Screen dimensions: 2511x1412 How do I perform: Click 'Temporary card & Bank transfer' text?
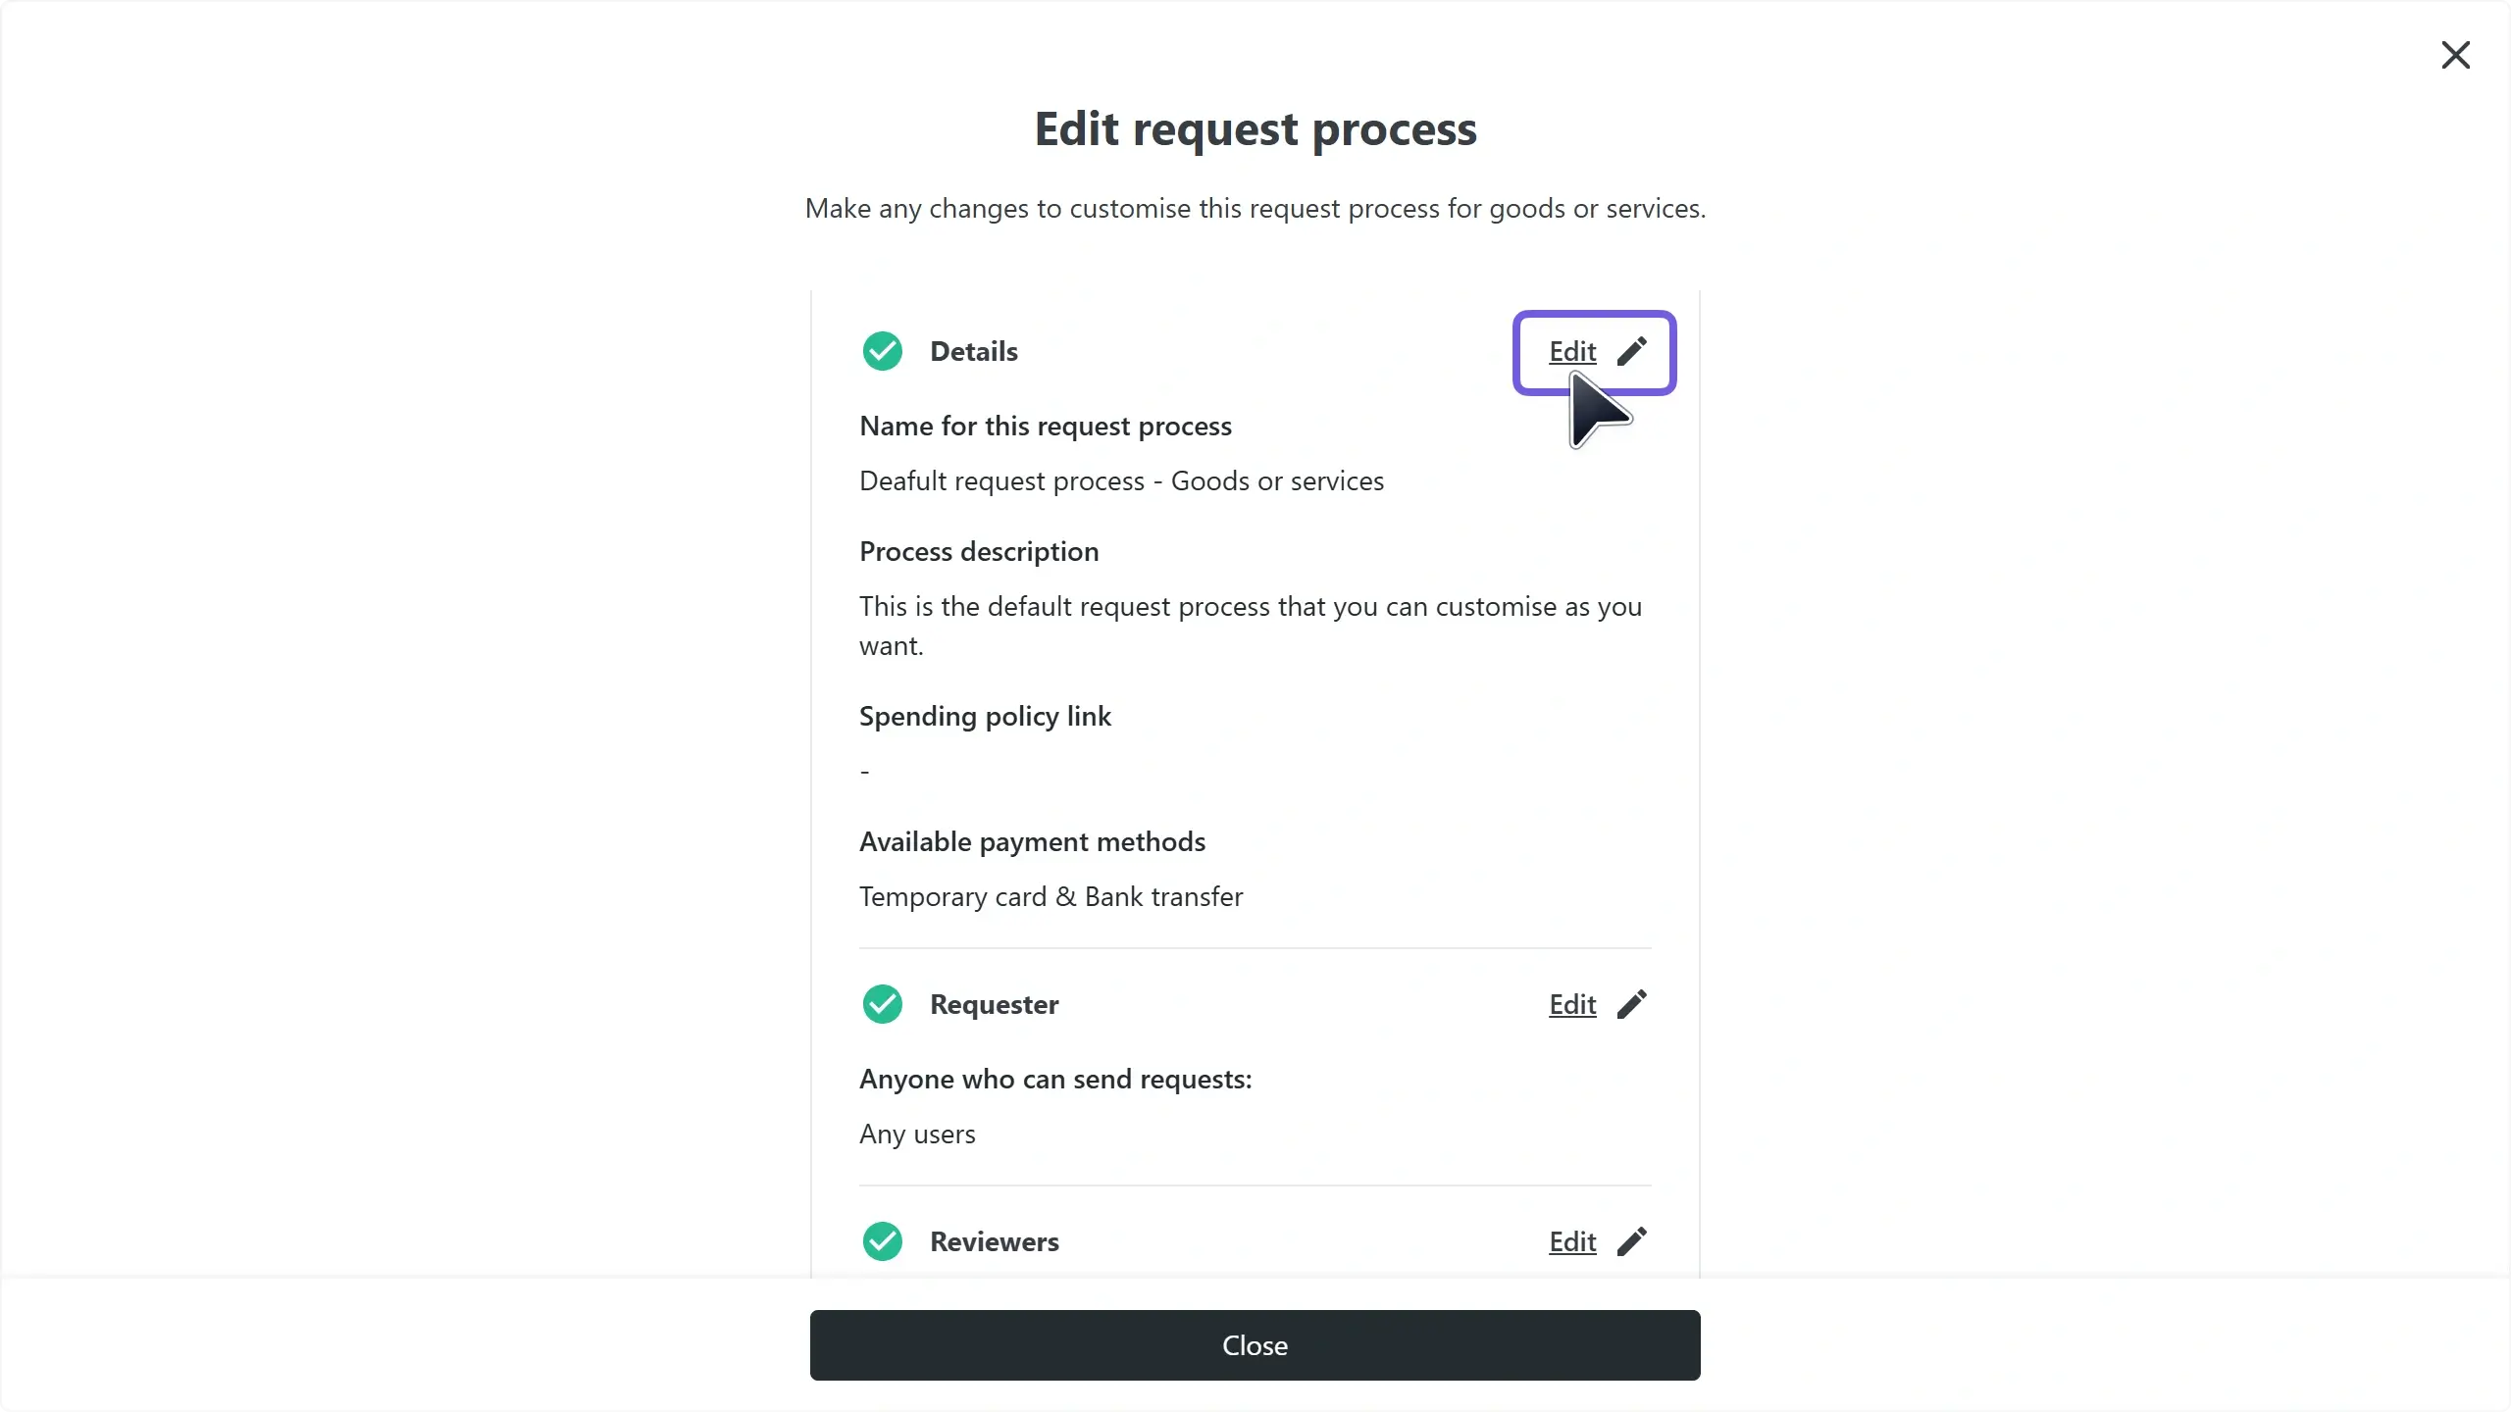[1051, 897]
